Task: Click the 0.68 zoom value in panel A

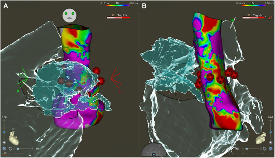Action: [x=4, y=117]
